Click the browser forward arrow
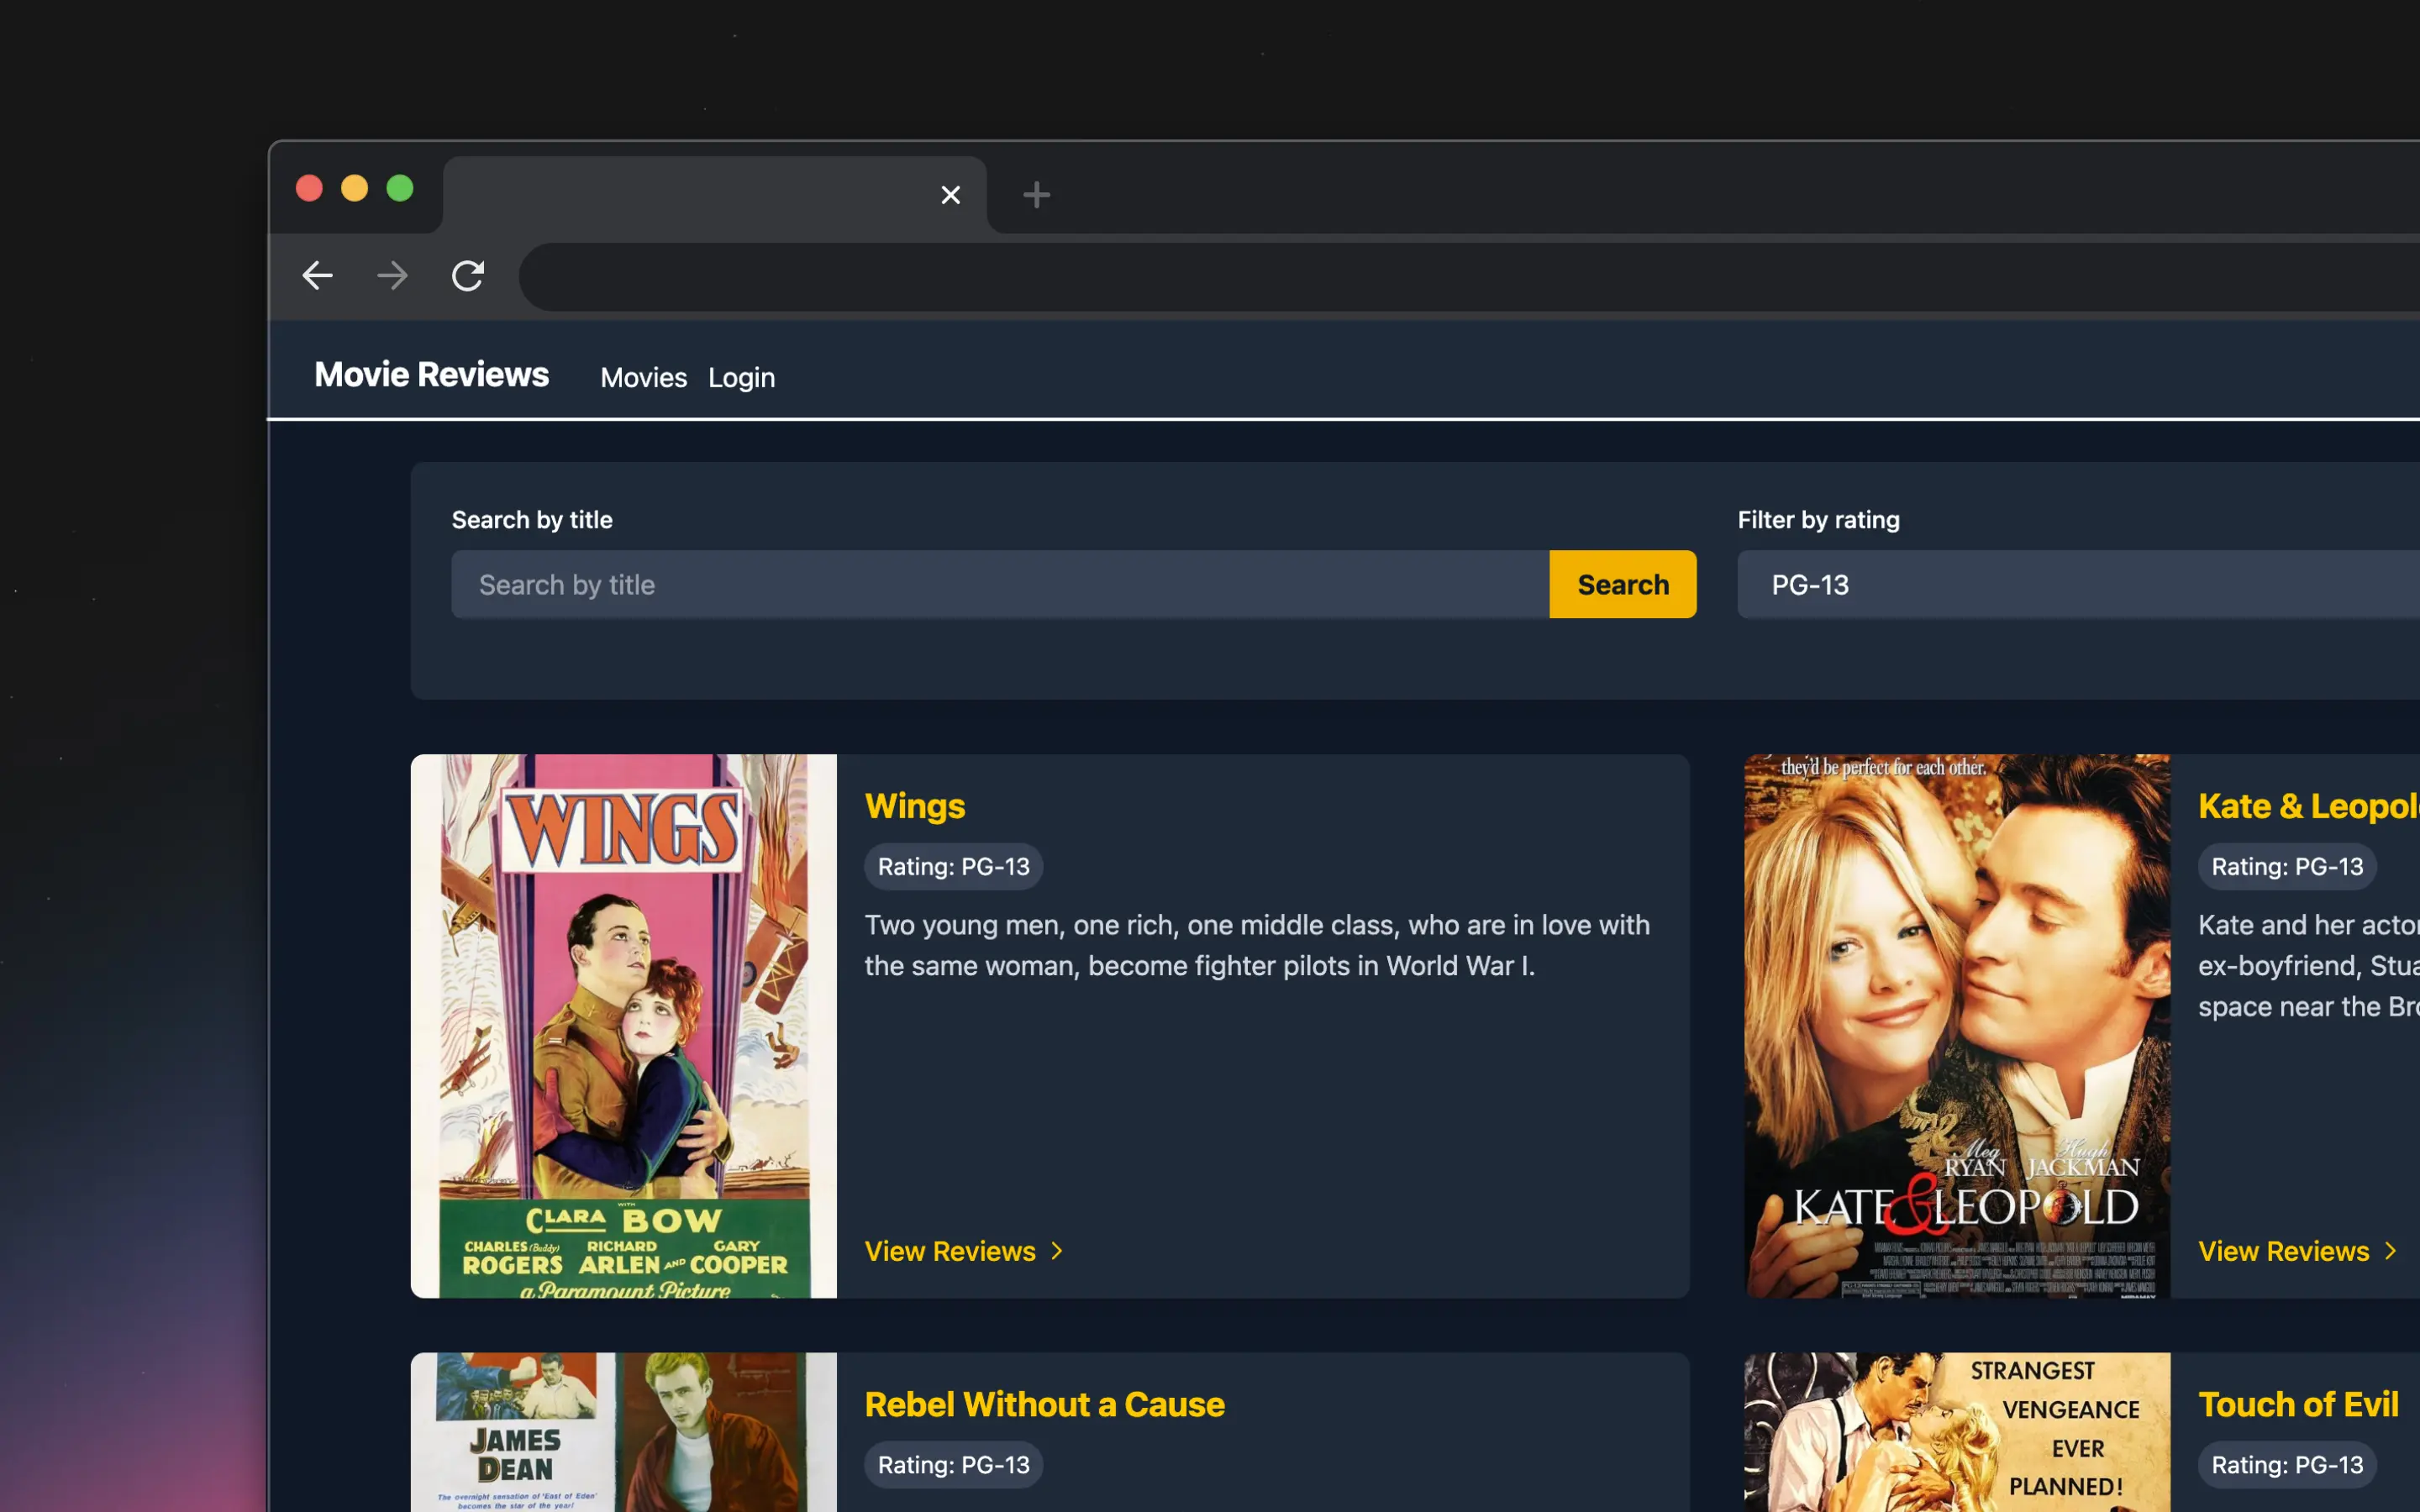 point(392,276)
